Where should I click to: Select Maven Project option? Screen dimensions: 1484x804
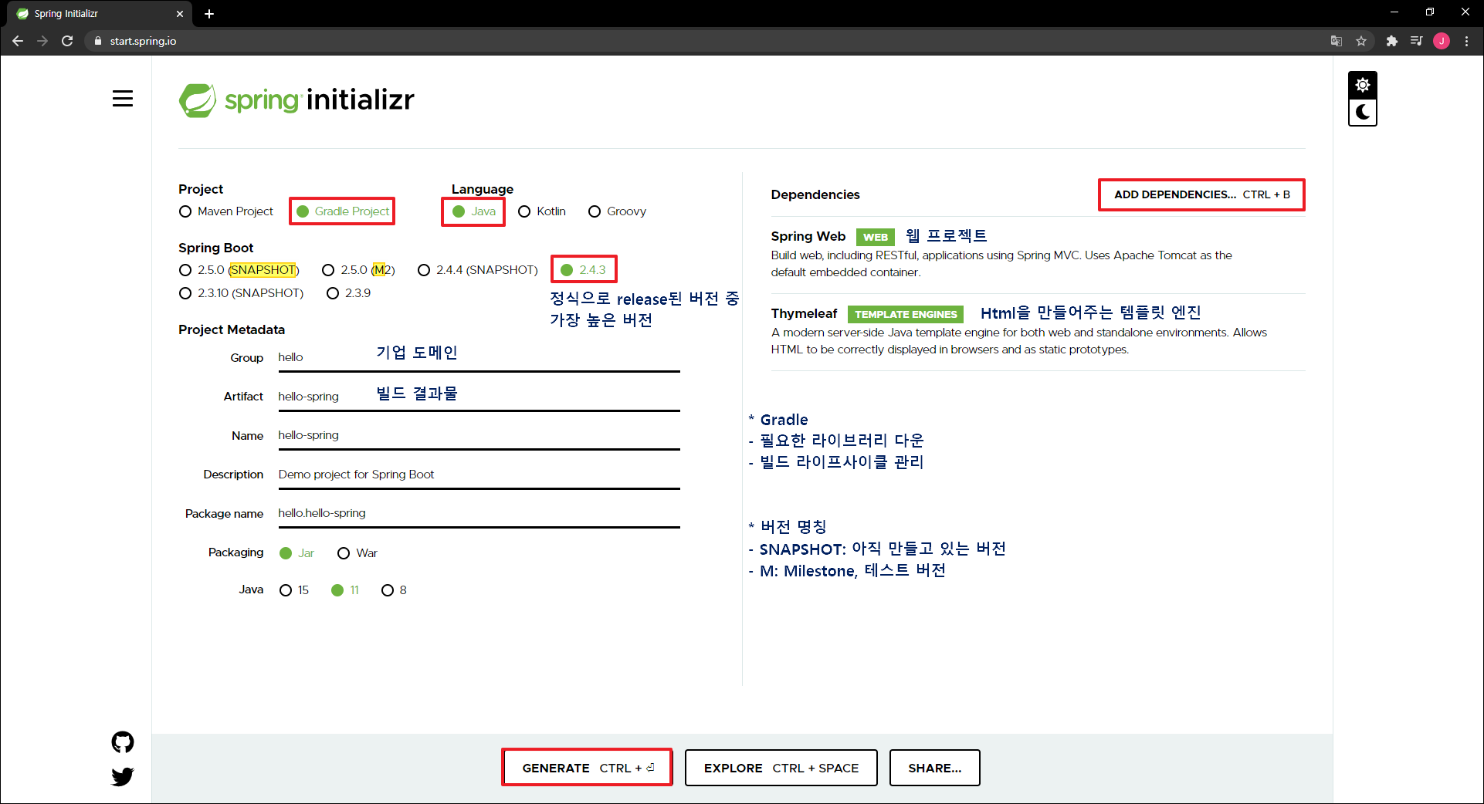(x=226, y=211)
